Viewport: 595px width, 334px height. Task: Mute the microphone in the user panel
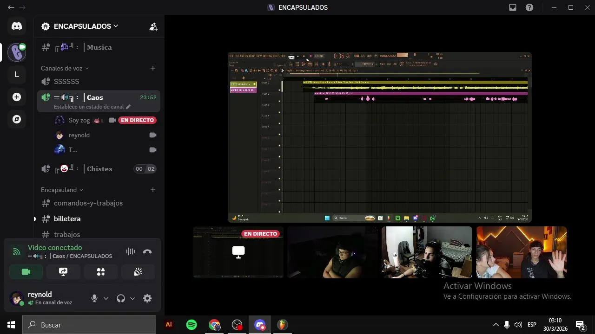tap(94, 299)
